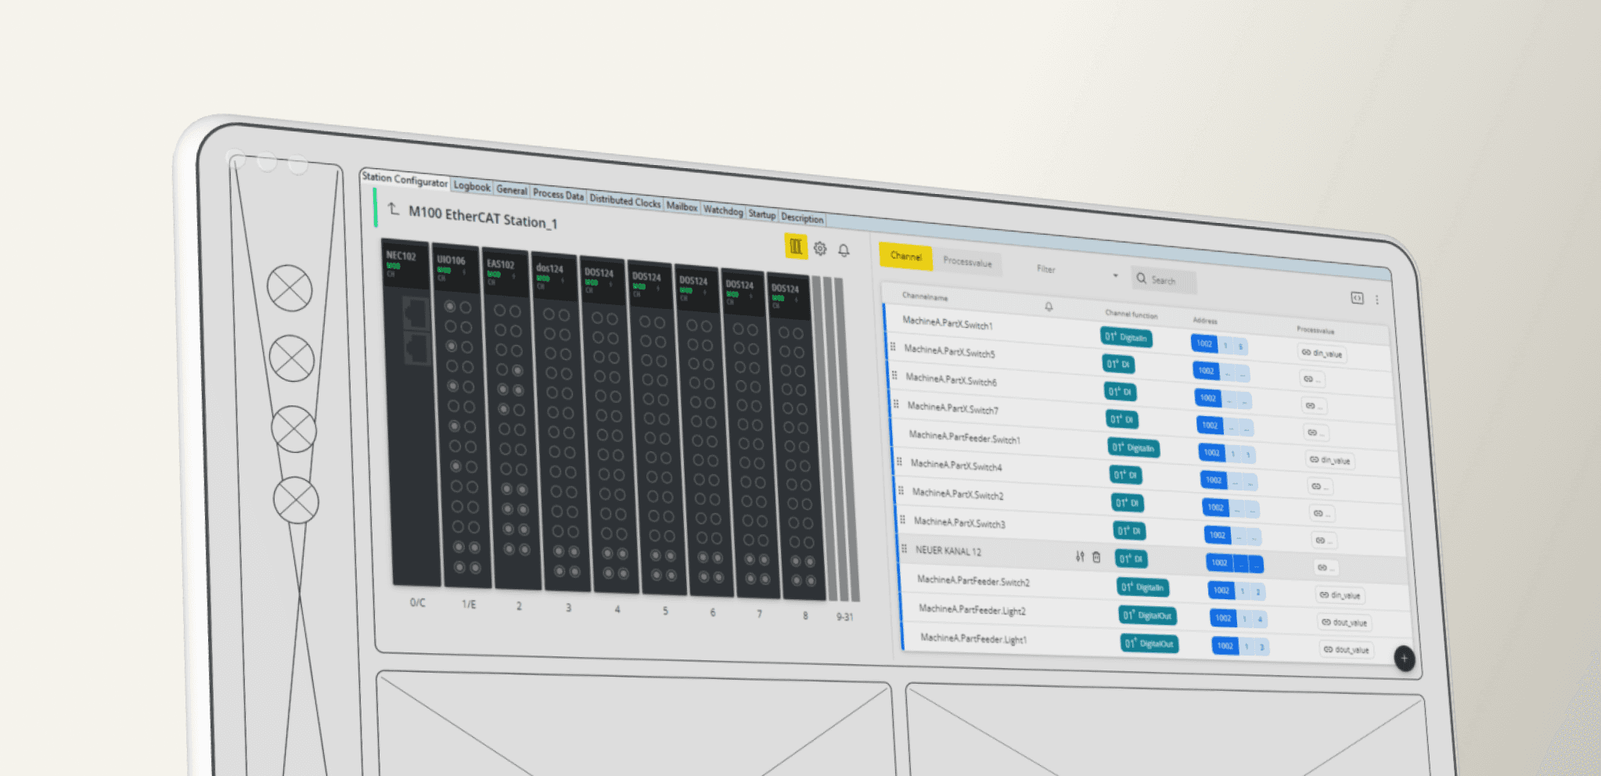Select the yellow module rack view icon
The height and width of the screenshot is (776, 1601).
tap(796, 246)
